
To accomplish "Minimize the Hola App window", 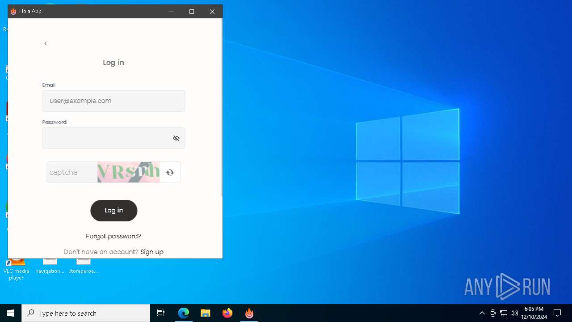I will tap(171, 12).
